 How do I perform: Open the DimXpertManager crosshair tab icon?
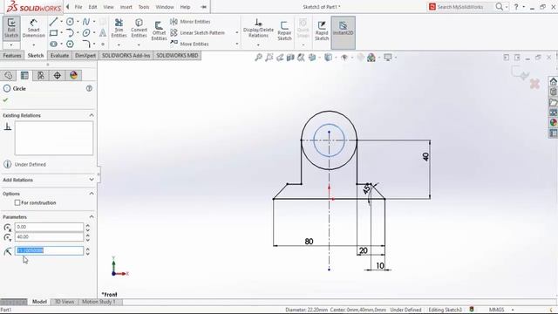click(58, 75)
